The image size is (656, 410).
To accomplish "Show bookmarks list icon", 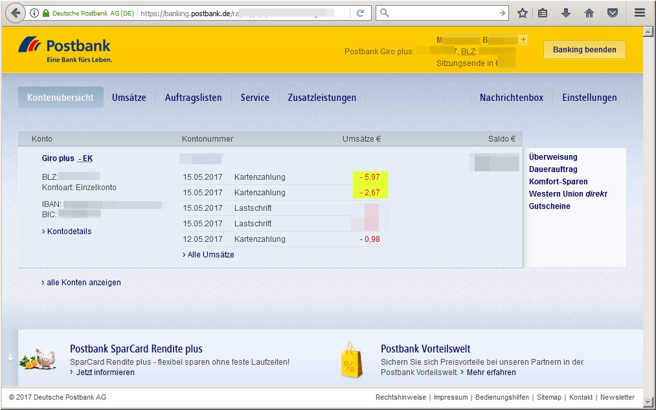I will pos(543,13).
